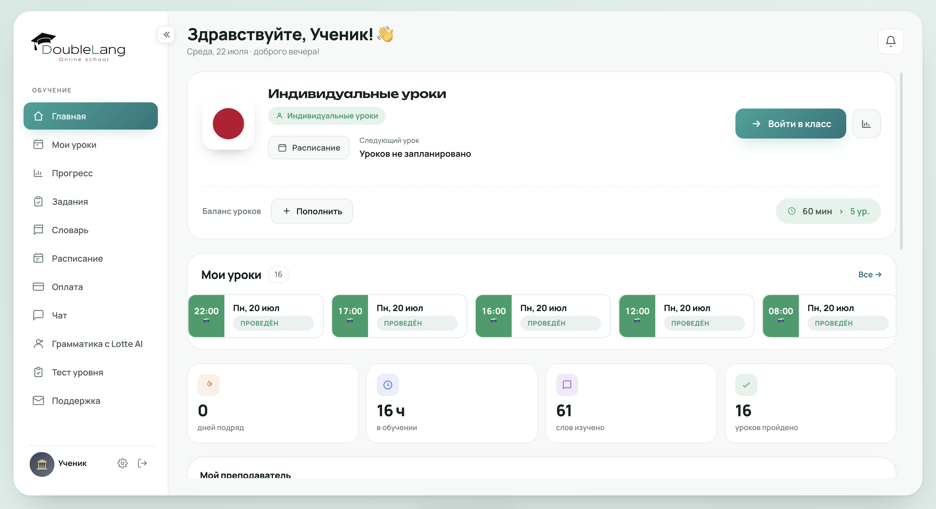Open Грамматика с Lotte AI

point(90,344)
